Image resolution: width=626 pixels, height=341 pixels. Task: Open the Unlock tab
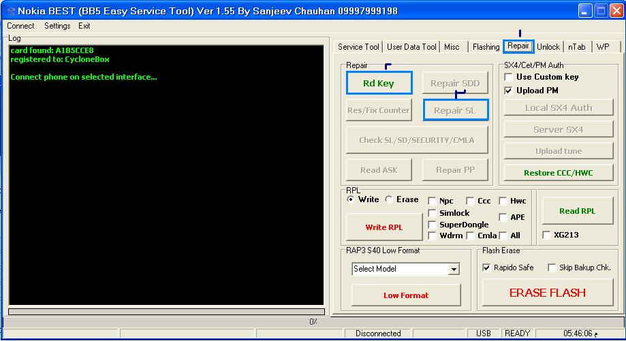coord(548,47)
